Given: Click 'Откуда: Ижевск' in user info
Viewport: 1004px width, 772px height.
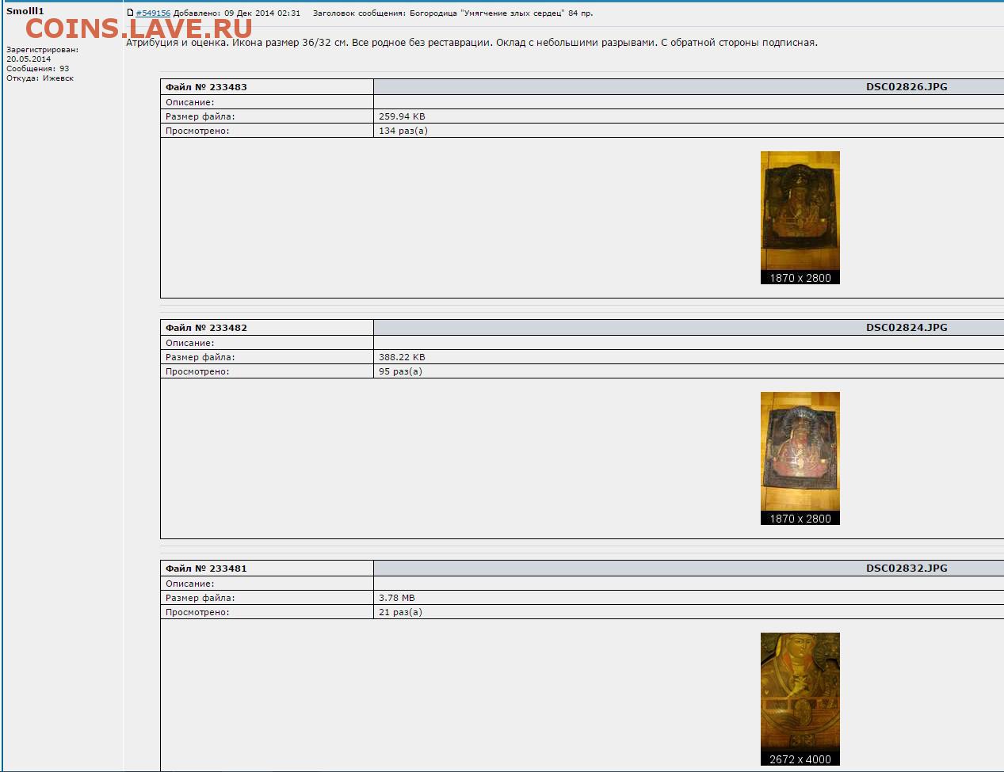Looking at the screenshot, I should [40, 78].
